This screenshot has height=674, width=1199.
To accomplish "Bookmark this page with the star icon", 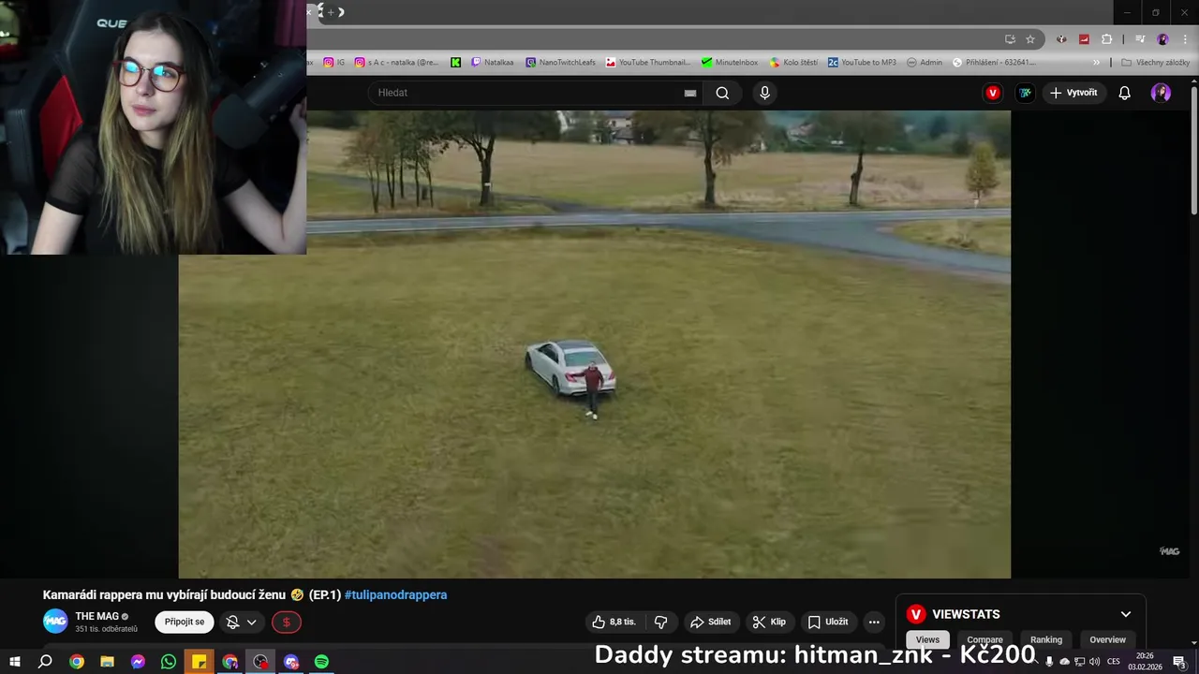I will pos(1030,39).
